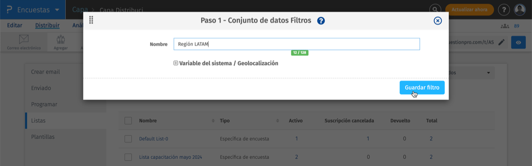Open the search magnifier icon
This screenshot has height=166, width=532.
(x=435, y=9)
